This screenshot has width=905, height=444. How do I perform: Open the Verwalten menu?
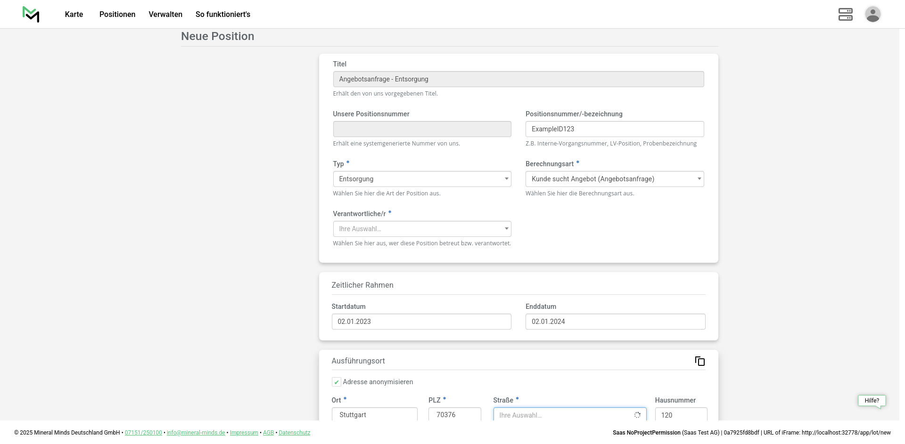pos(165,14)
